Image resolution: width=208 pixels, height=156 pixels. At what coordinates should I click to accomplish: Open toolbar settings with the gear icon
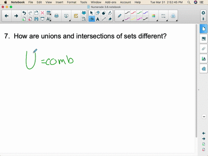click(x=203, y=13)
